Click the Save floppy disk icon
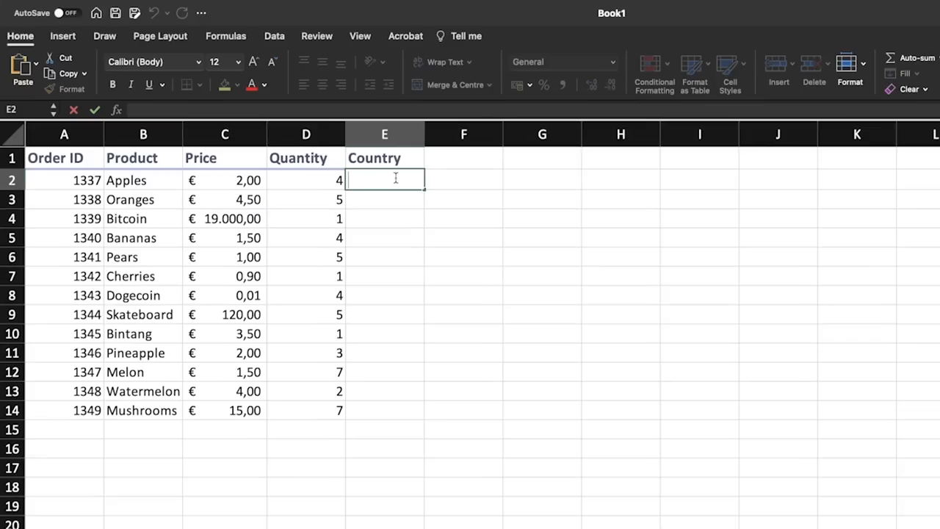 pyautogui.click(x=115, y=13)
